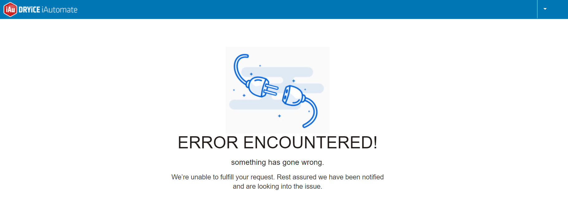
Task: Click the sparkle star below the plug
Action: click(x=279, y=116)
